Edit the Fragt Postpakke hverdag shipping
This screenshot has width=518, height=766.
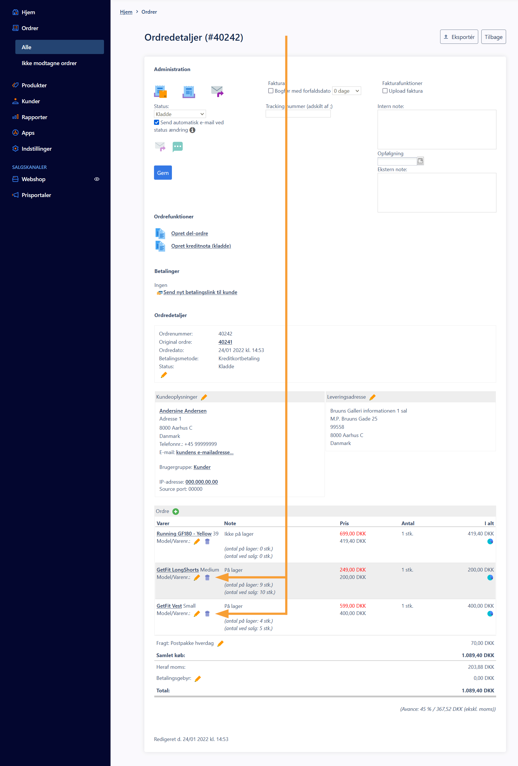point(220,643)
